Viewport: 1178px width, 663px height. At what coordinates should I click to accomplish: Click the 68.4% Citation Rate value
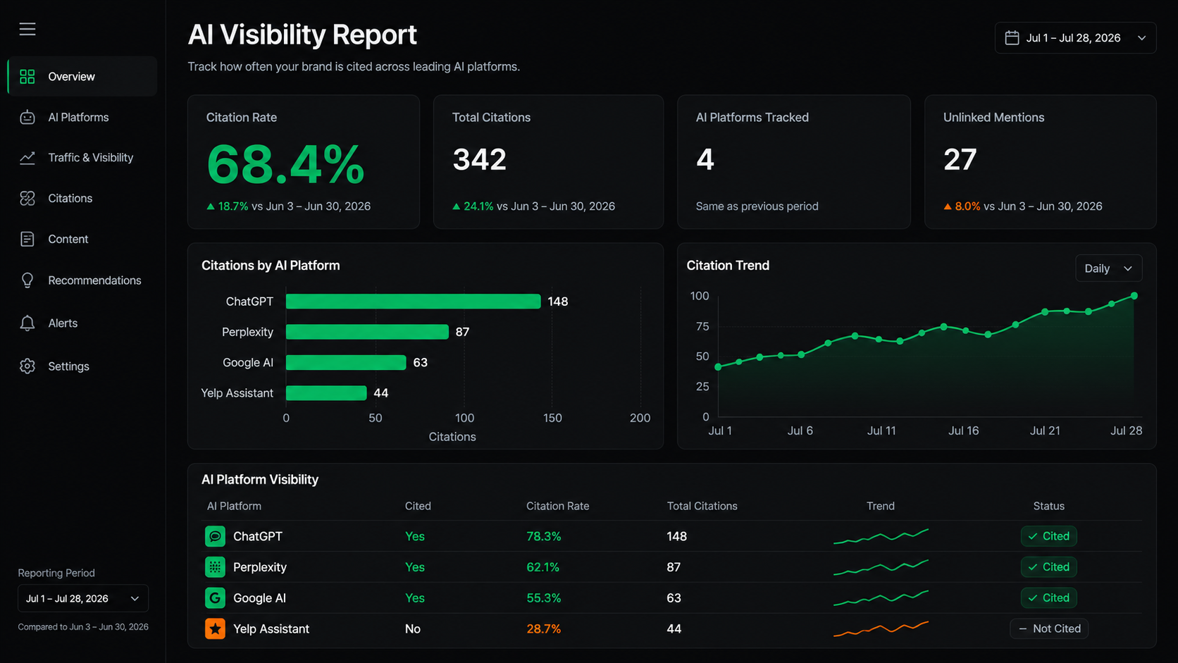tap(285, 165)
